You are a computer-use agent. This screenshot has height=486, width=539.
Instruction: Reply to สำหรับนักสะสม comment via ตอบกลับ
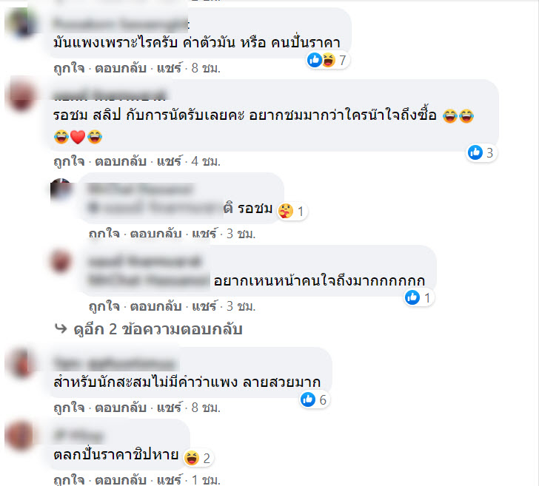tap(121, 408)
